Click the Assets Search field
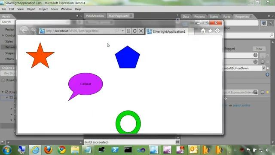Screen dimensions: 275x155 coord(8,22)
